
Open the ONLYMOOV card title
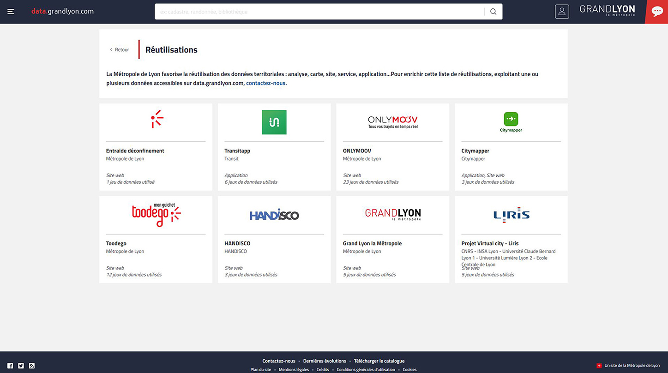pyautogui.click(x=357, y=150)
